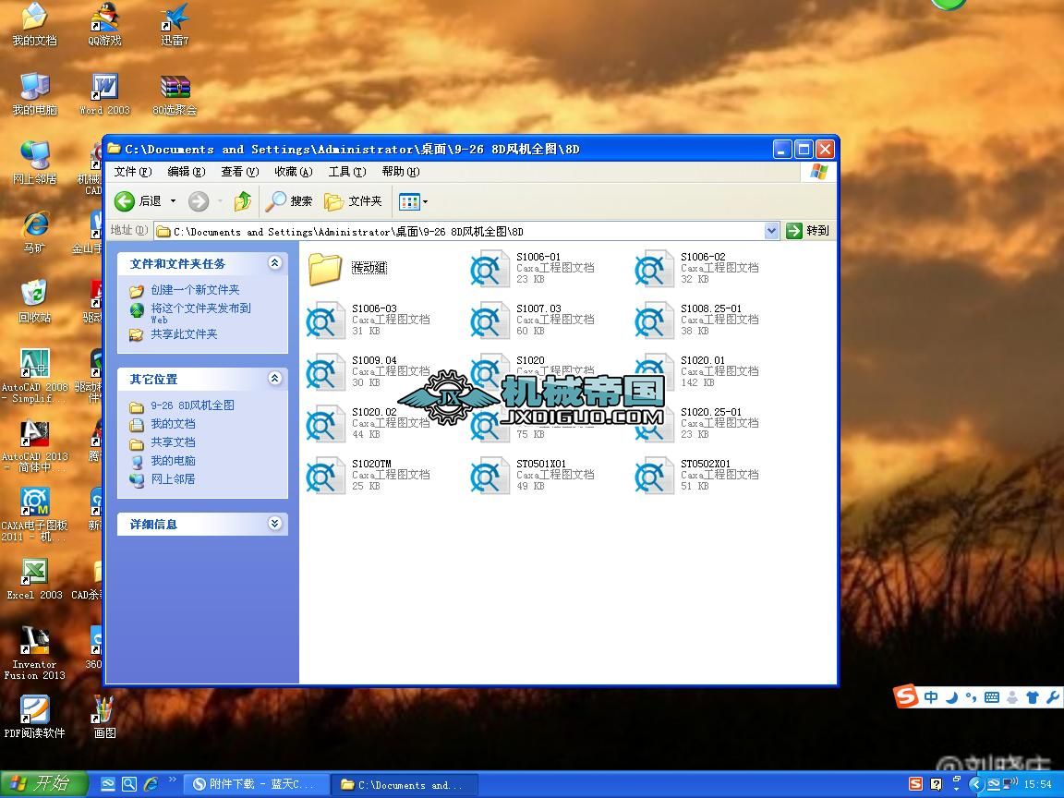Start the folder Search tool
The width and height of the screenshot is (1064, 798).
289,201
